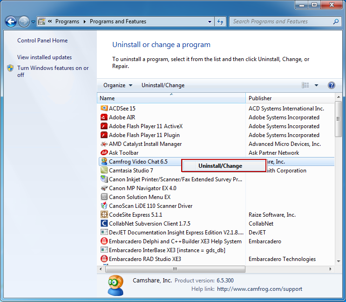The width and height of the screenshot is (346, 302).
Task: Open the Organize menu
Action: (118, 85)
